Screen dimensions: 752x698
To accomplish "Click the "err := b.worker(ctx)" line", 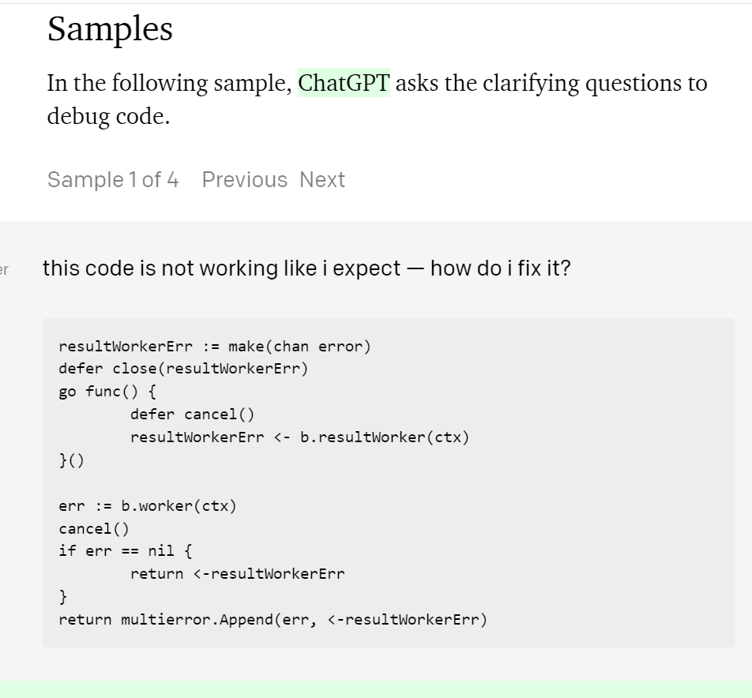I will click(x=147, y=506).
